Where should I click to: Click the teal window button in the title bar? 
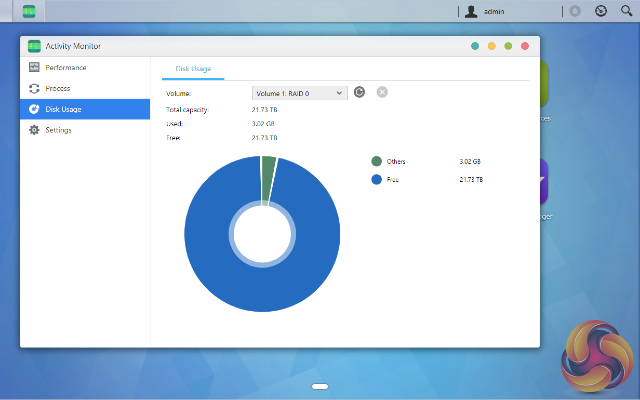(x=475, y=46)
